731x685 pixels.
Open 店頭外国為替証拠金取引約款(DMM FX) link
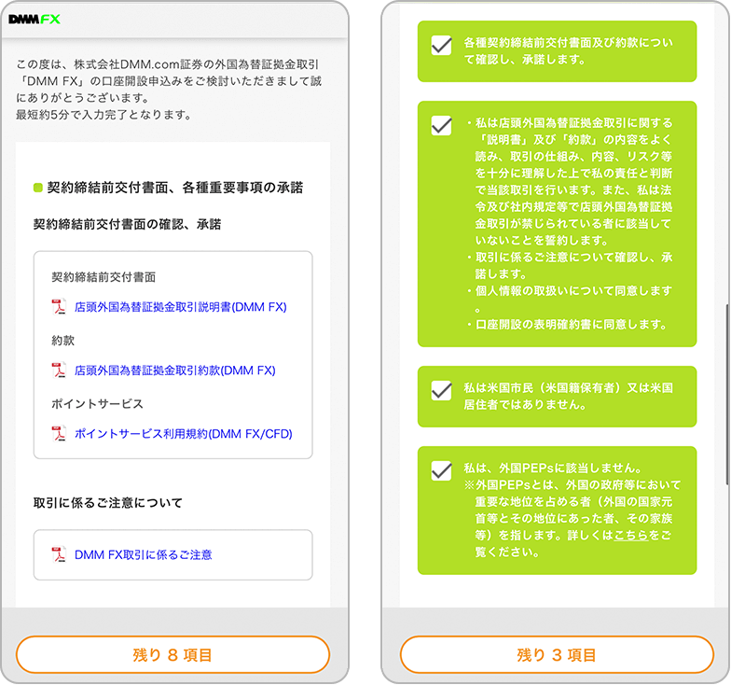point(175,370)
